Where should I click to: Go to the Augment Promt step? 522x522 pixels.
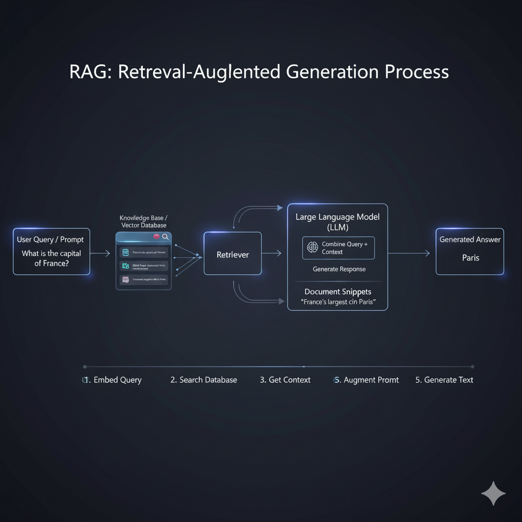pos(366,380)
